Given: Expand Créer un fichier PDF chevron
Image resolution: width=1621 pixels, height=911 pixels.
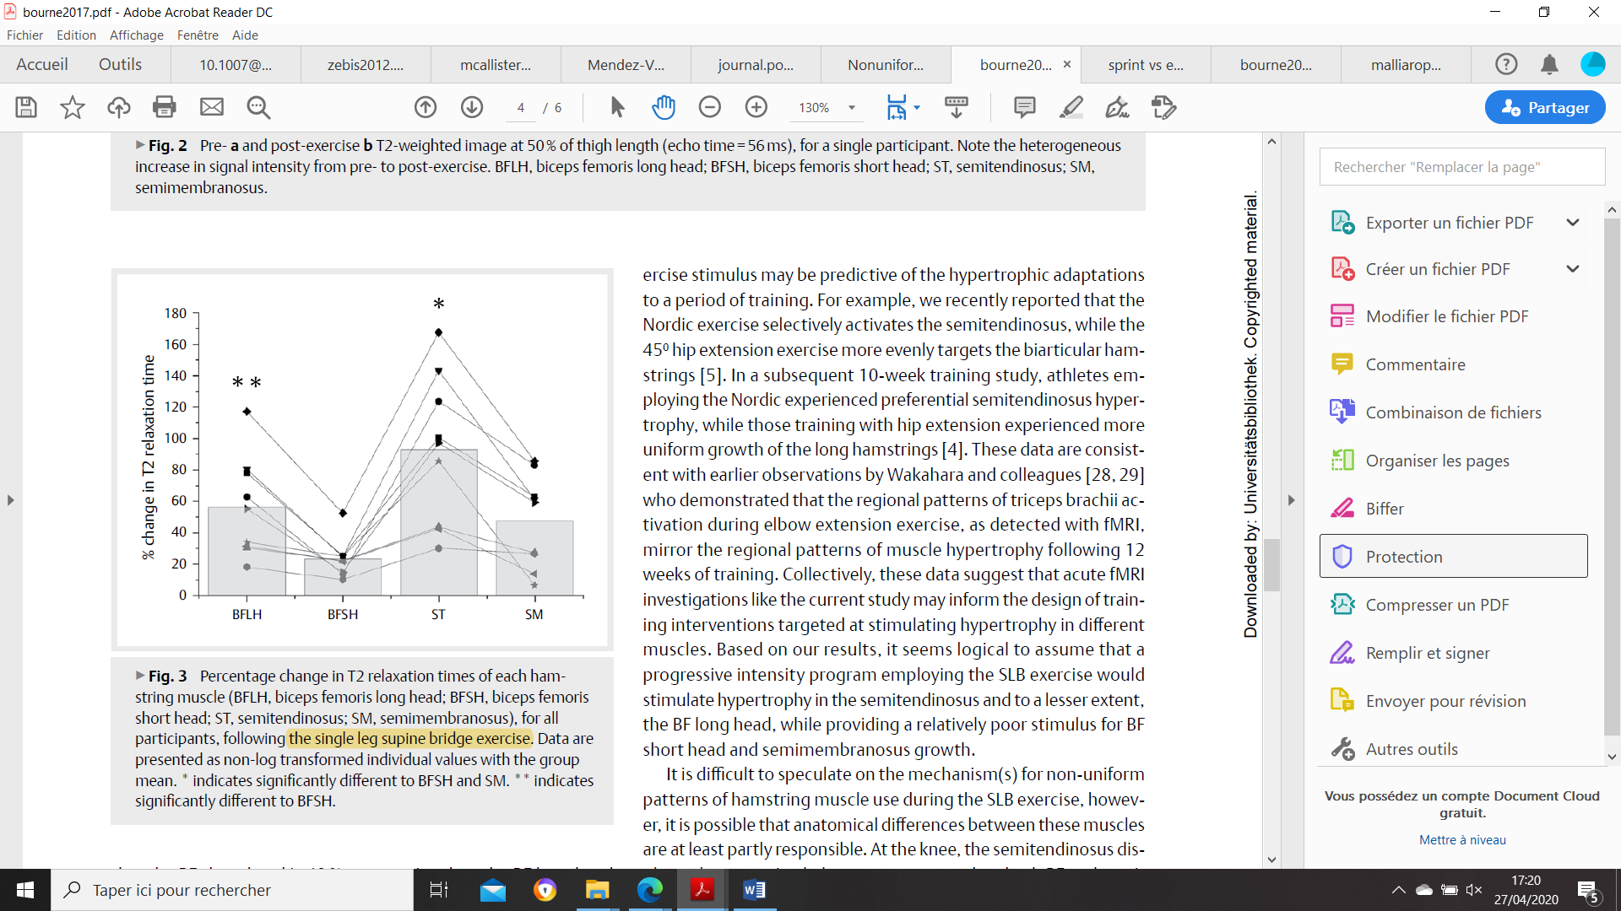Looking at the screenshot, I should [1573, 269].
